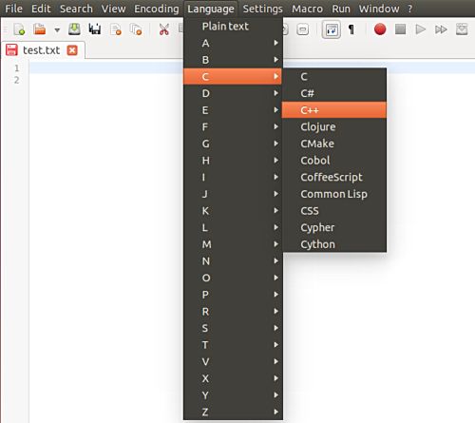
Task: Expand the B languages submenu
Action: 233,60
